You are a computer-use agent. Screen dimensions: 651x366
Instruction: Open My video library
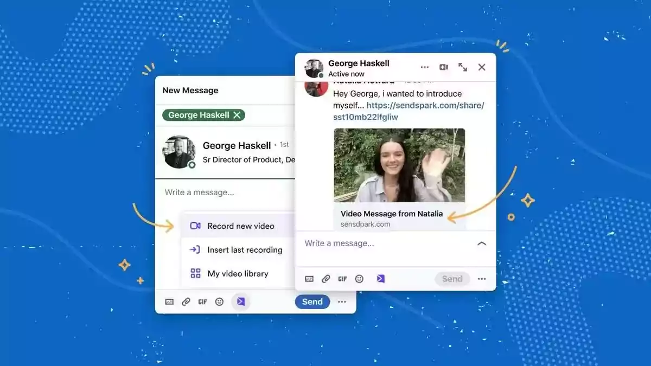[x=238, y=274]
